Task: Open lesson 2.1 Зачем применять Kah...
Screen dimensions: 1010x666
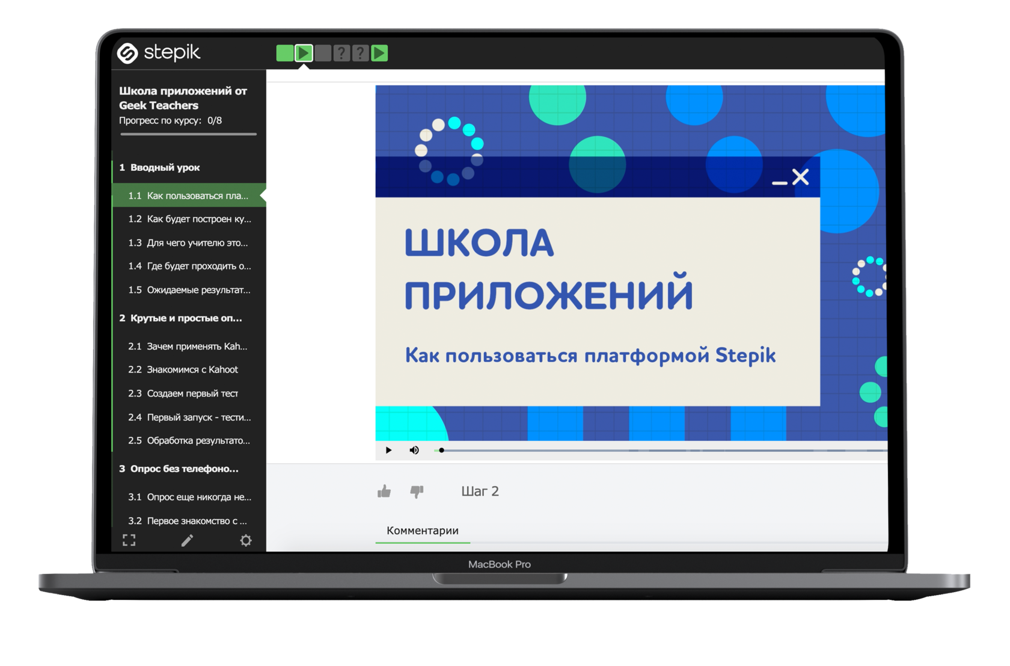Action: (x=189, y=347)
